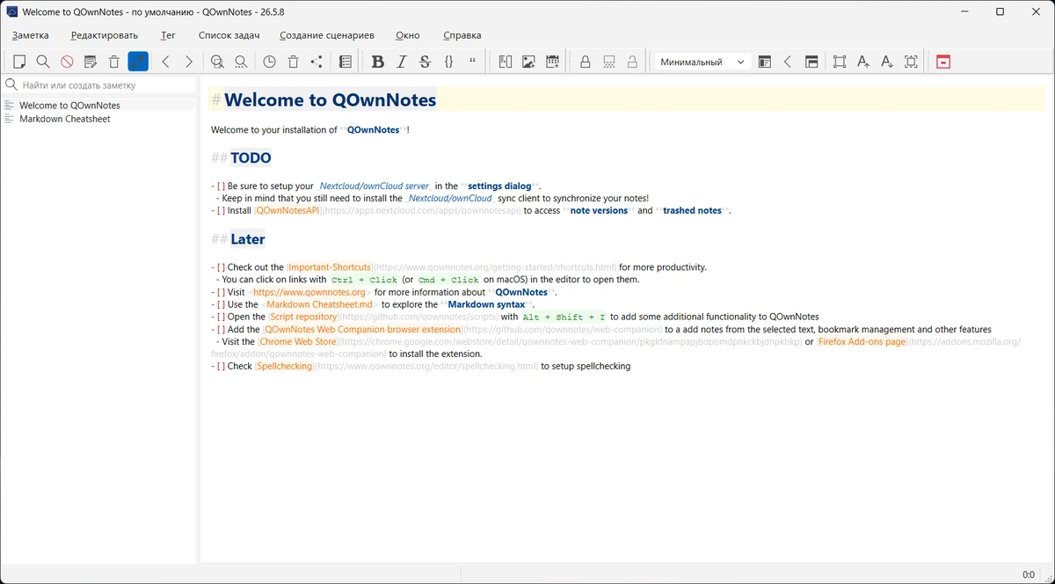Decrease font size with A-down icon
This screenshot has height=584, width=1055.
coord(887,62)
